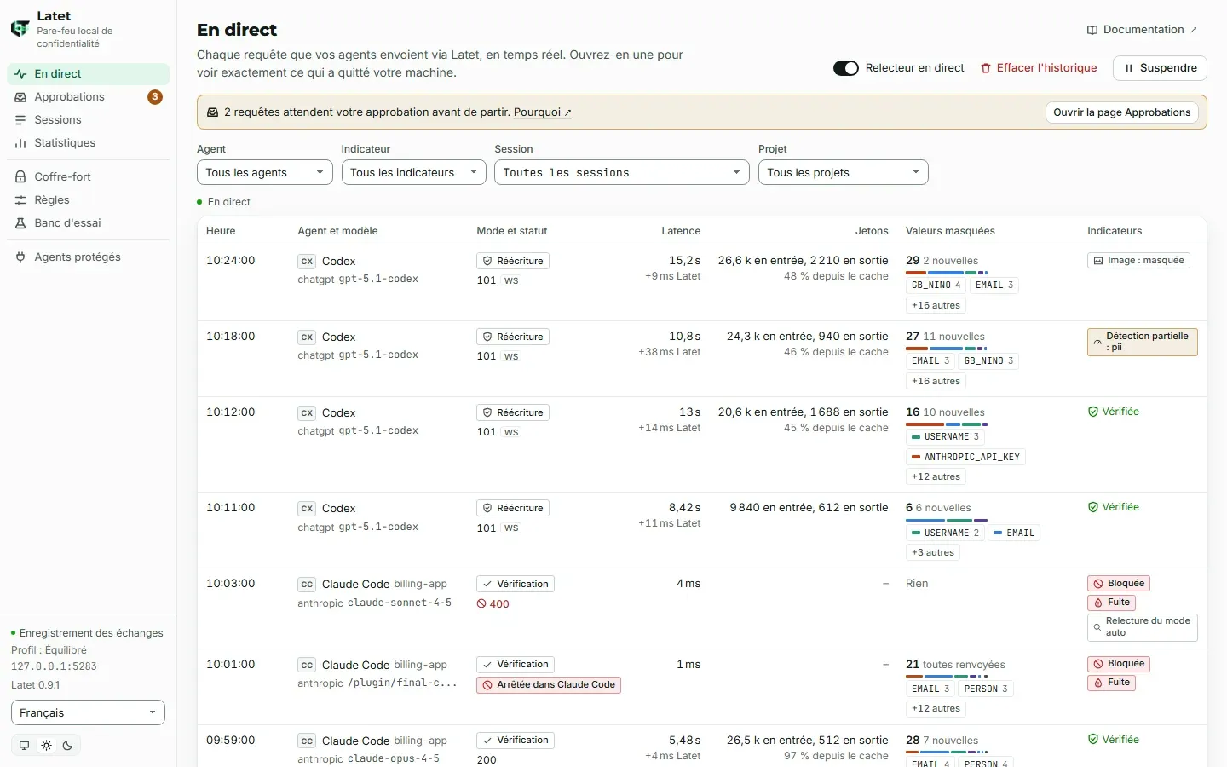Viewport: 1227px width, 767px height.
Task: Open the Agent filter dropdown
Action: [264, 172]
